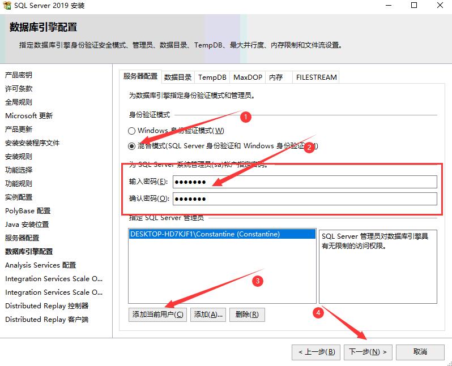Click Analysis Services 配置 step
This screenshot has width=452, height=366.
point(41,265)
